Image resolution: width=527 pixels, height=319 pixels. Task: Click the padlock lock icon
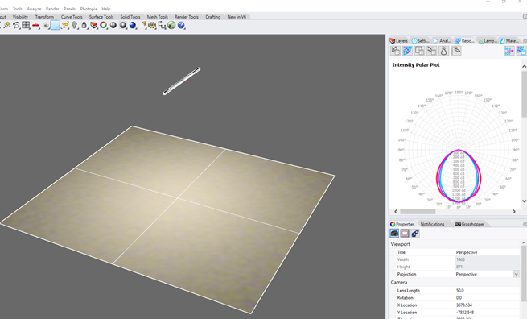pos(84,25)
